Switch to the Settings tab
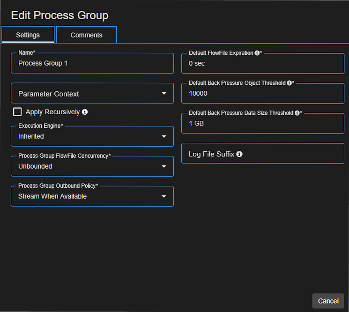This screenshot has width=349, height=312. point(28,35)
